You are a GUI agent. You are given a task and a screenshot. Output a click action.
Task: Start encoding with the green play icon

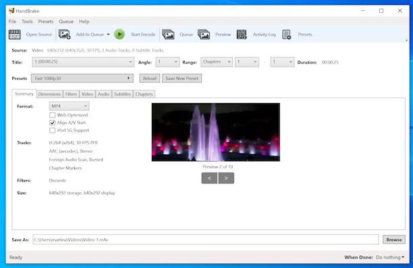pos(119,35)
